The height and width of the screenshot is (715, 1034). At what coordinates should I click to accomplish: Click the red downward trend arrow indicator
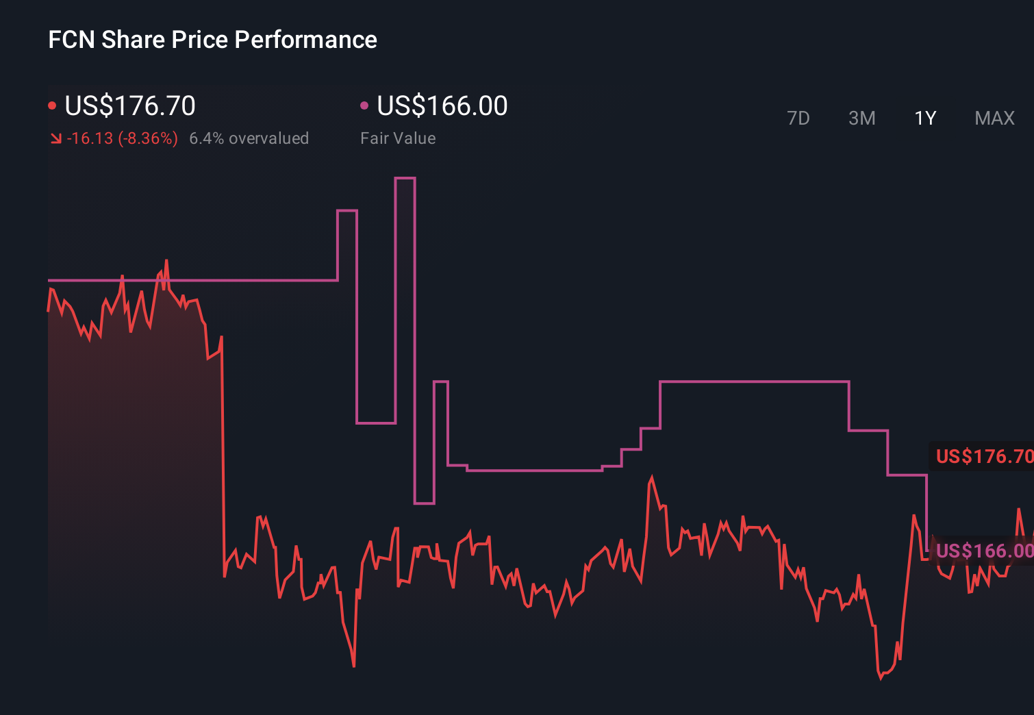click(x=55, y=138)
